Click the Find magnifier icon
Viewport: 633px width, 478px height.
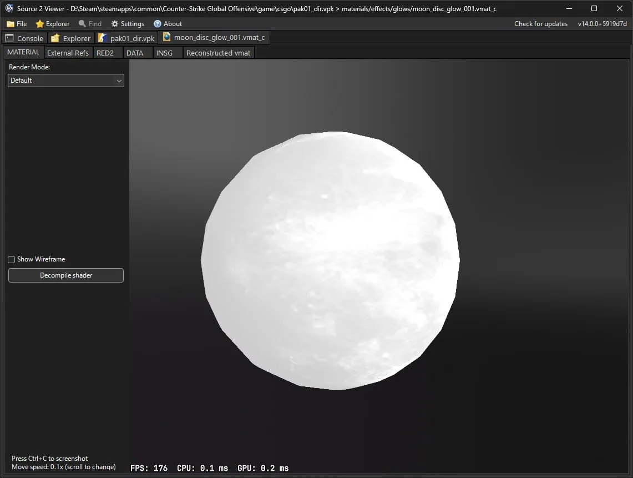tap(82, 23)
